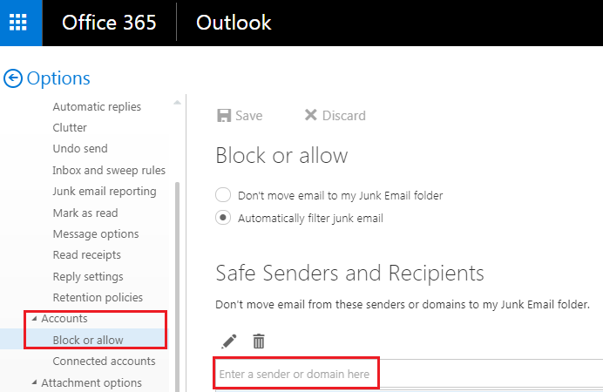The width and height of the screenshot is (603, 392).
Task: Click the Discard X icon
Action: (310, 116)
